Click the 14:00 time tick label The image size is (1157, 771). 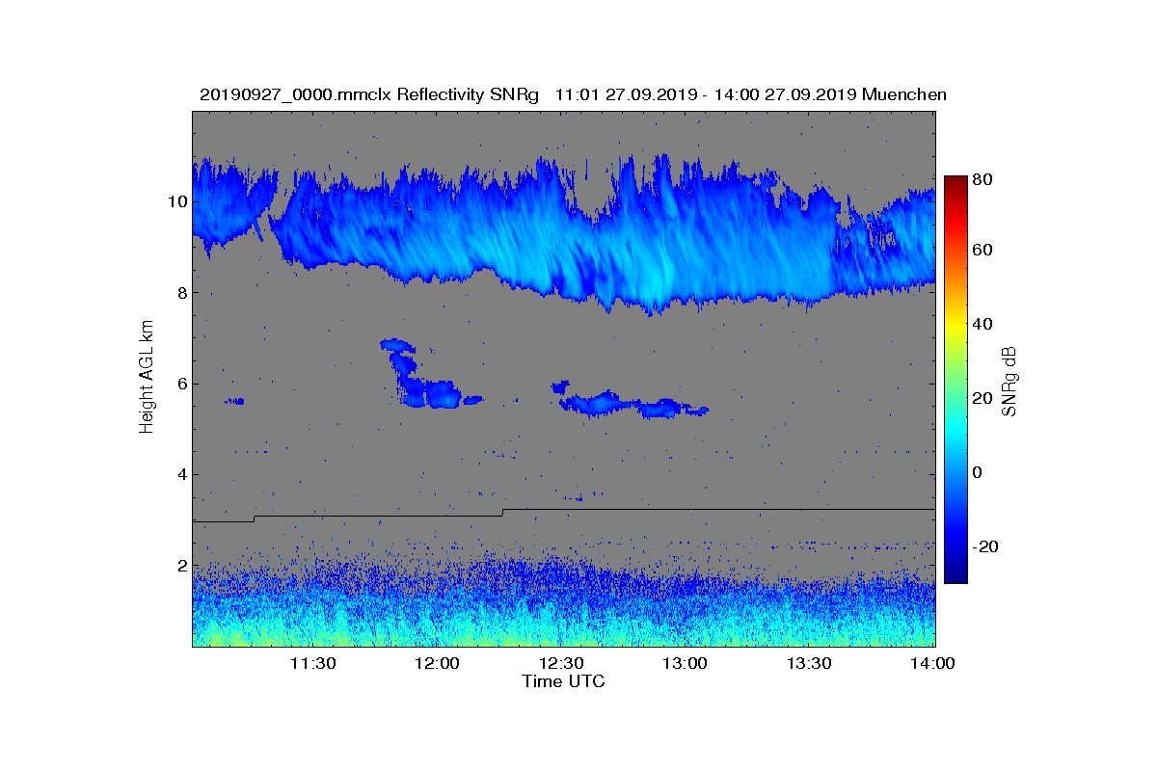click(933, 663)
